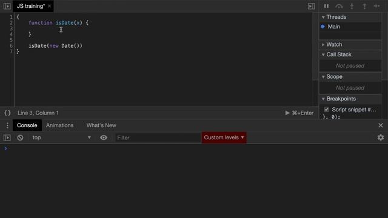Show the console sidebar
The image size is (388, 218).
pyautogui.click(x=7, y=137)
